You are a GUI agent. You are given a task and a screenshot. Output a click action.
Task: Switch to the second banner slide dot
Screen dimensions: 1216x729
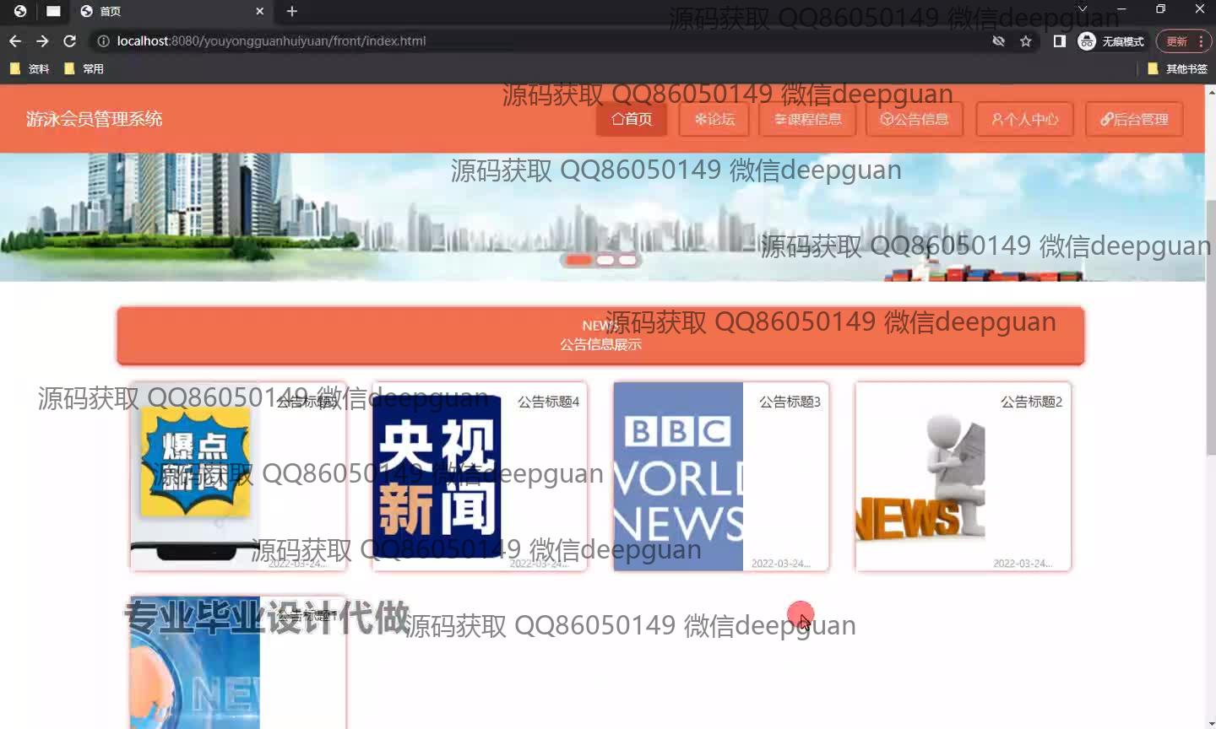coord(605,260)
